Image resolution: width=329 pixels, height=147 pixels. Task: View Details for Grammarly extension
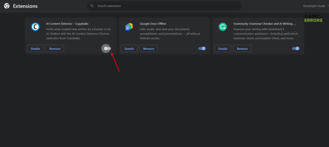pyautogui.click(x=223, y=49)
